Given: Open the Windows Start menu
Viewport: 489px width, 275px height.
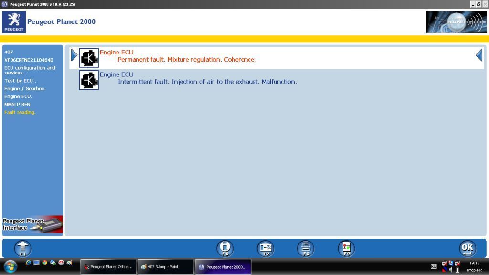Looking at the screenshot, I should [11, 266].
